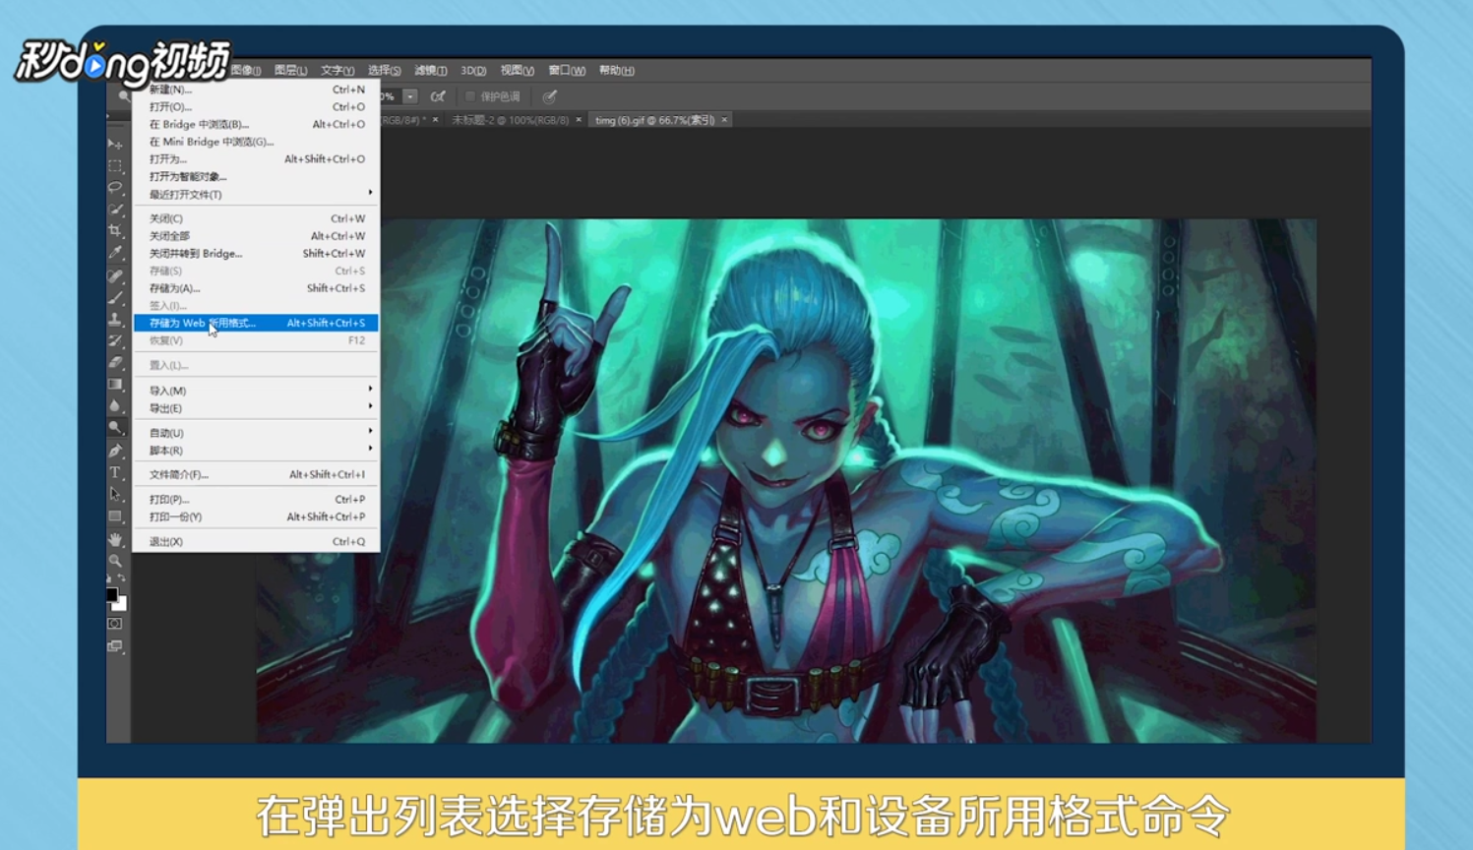Screen dimensions: 1473x850
Task: Swap foreground and background colors
Action: 122,578
